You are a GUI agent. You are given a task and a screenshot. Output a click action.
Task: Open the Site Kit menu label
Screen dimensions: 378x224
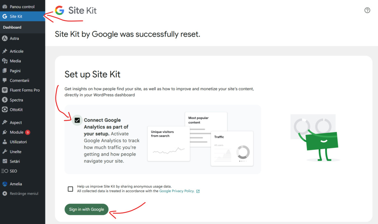tap(16, 16)
